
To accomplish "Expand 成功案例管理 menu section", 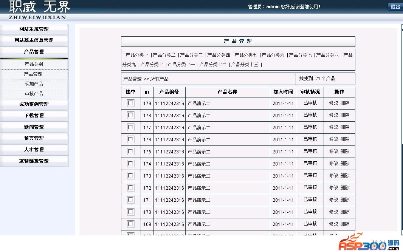I will point(34,104).
